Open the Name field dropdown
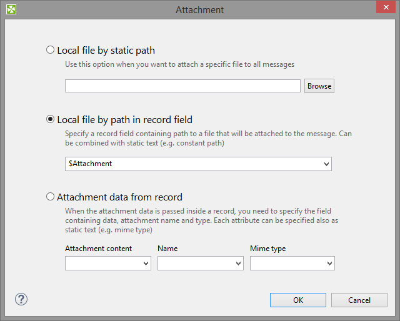Image resolution: width=400 pixels, height=321 pixels. [x=238, y=264]
